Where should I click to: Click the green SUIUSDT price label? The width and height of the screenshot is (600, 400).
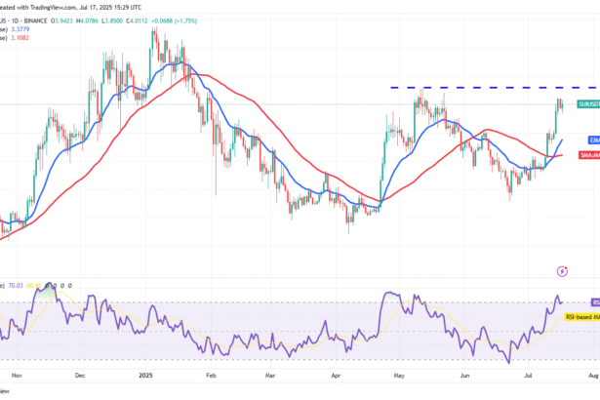pyautogui.click(x=587, y=103)
